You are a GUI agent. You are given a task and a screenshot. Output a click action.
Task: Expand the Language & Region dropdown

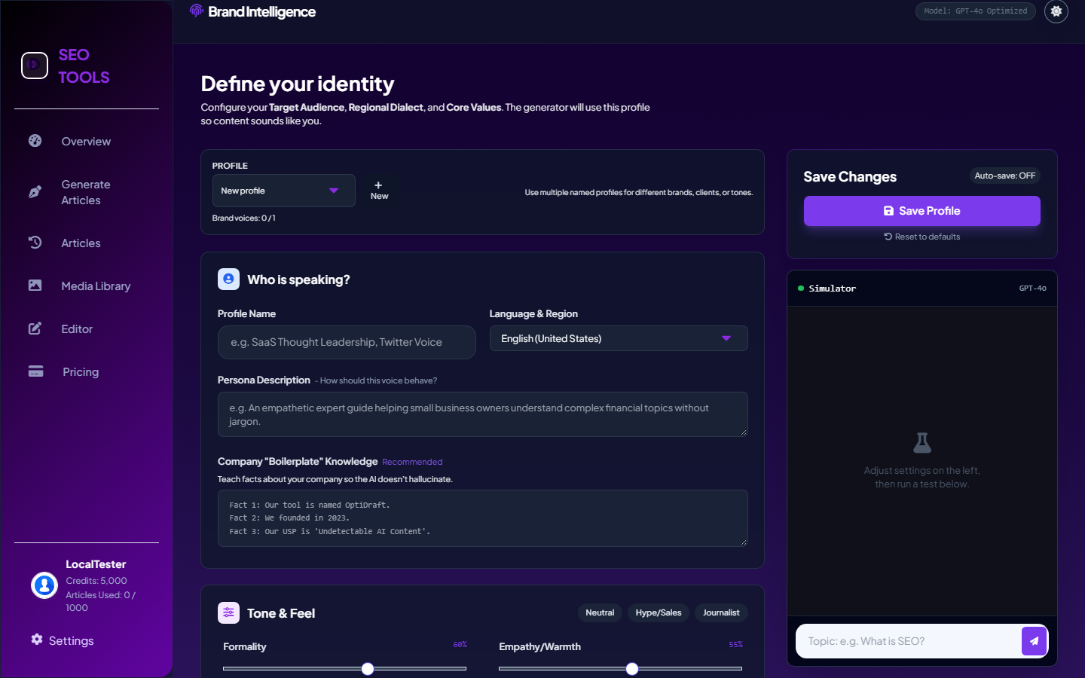pos(619,338)
